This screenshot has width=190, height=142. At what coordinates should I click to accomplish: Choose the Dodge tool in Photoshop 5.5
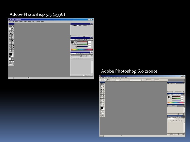coord(13,40)
